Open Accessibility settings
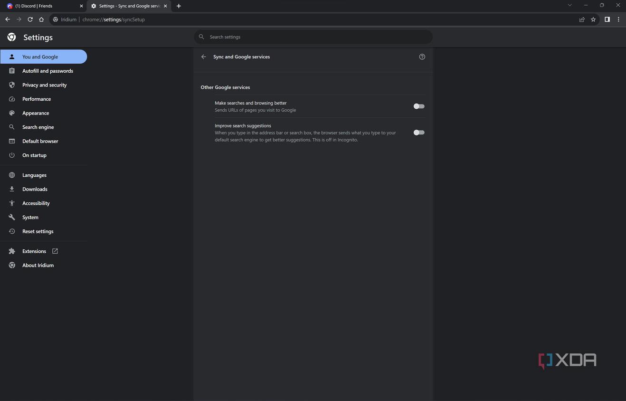 click(44, 203)
